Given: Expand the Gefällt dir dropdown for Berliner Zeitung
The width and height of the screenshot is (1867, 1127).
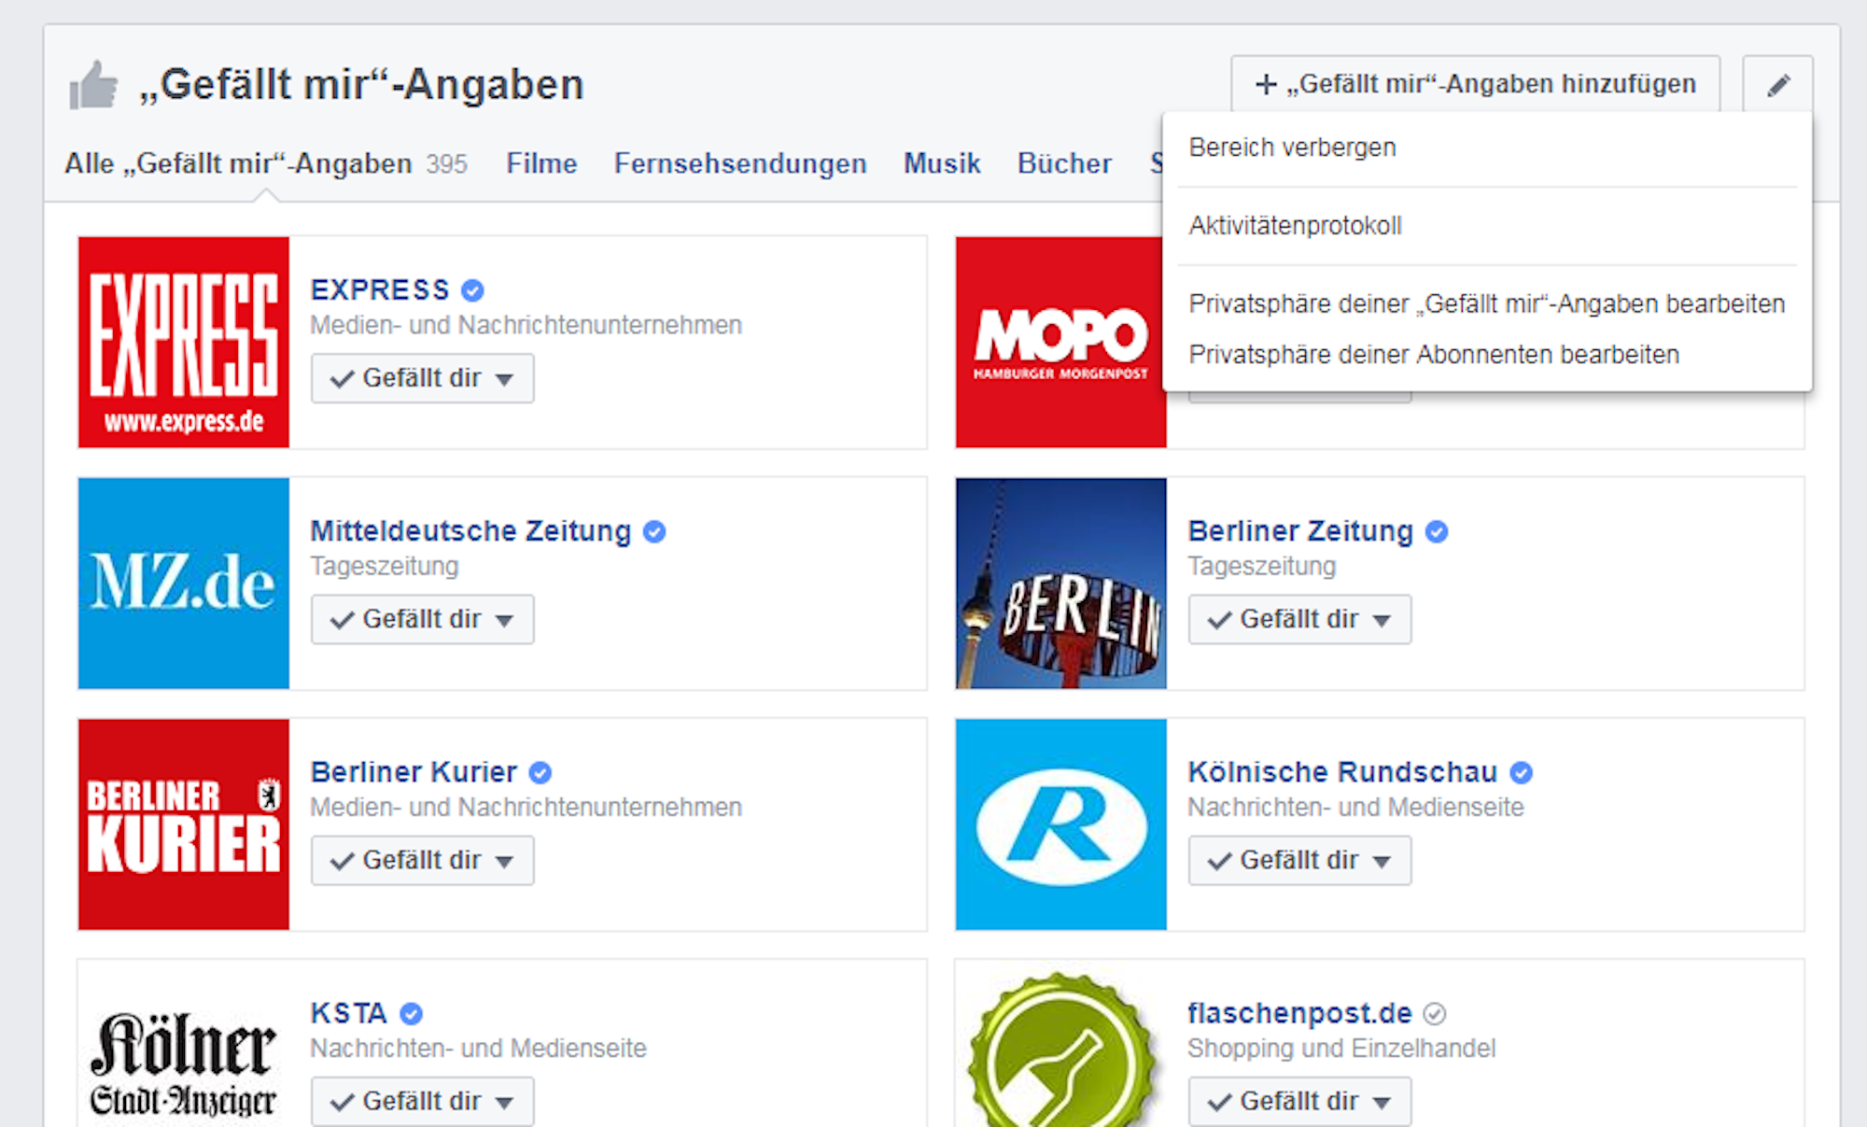Looking at the screenshot, I should [1383, 619].
